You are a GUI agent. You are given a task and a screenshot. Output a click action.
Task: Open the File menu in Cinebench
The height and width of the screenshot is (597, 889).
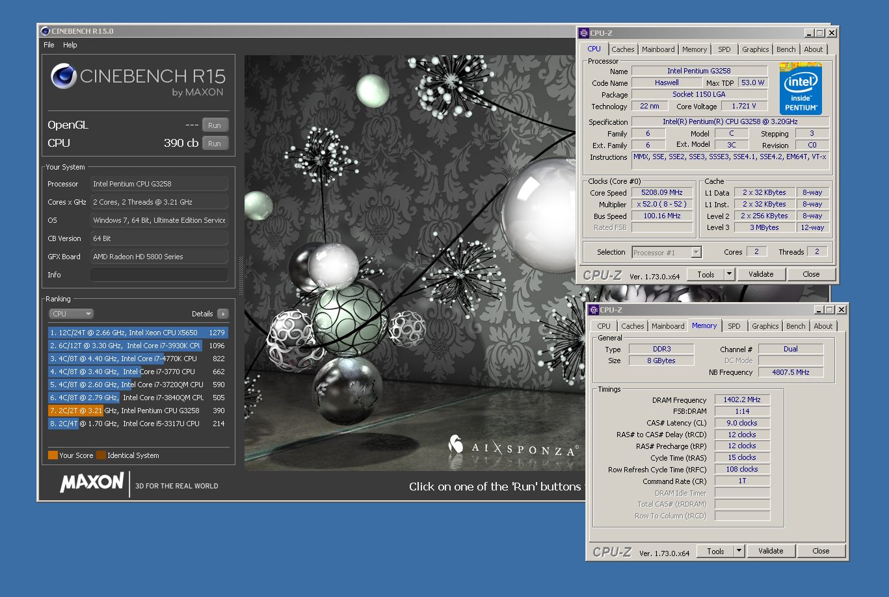coord(49,45)
